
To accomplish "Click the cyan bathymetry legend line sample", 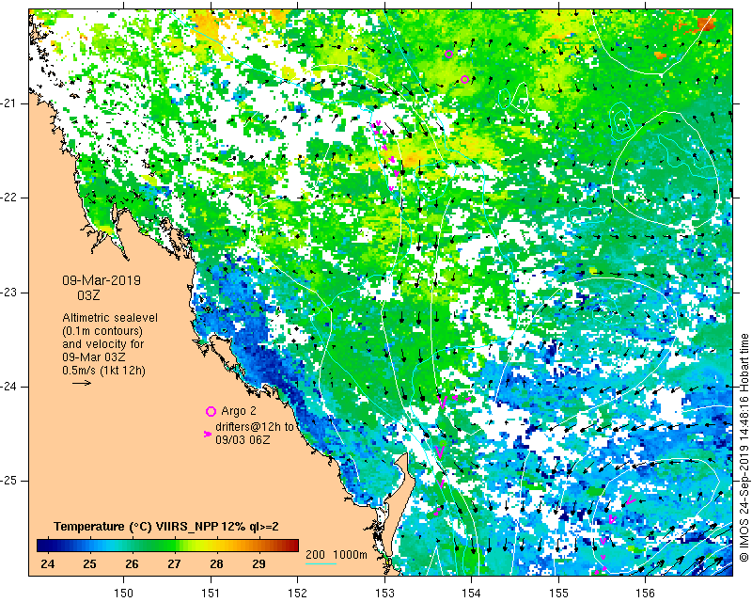I will pos(321,563).
